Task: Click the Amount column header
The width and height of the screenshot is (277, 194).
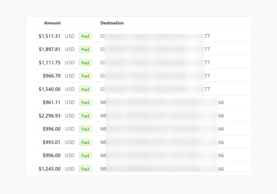Action: point(52,23)
